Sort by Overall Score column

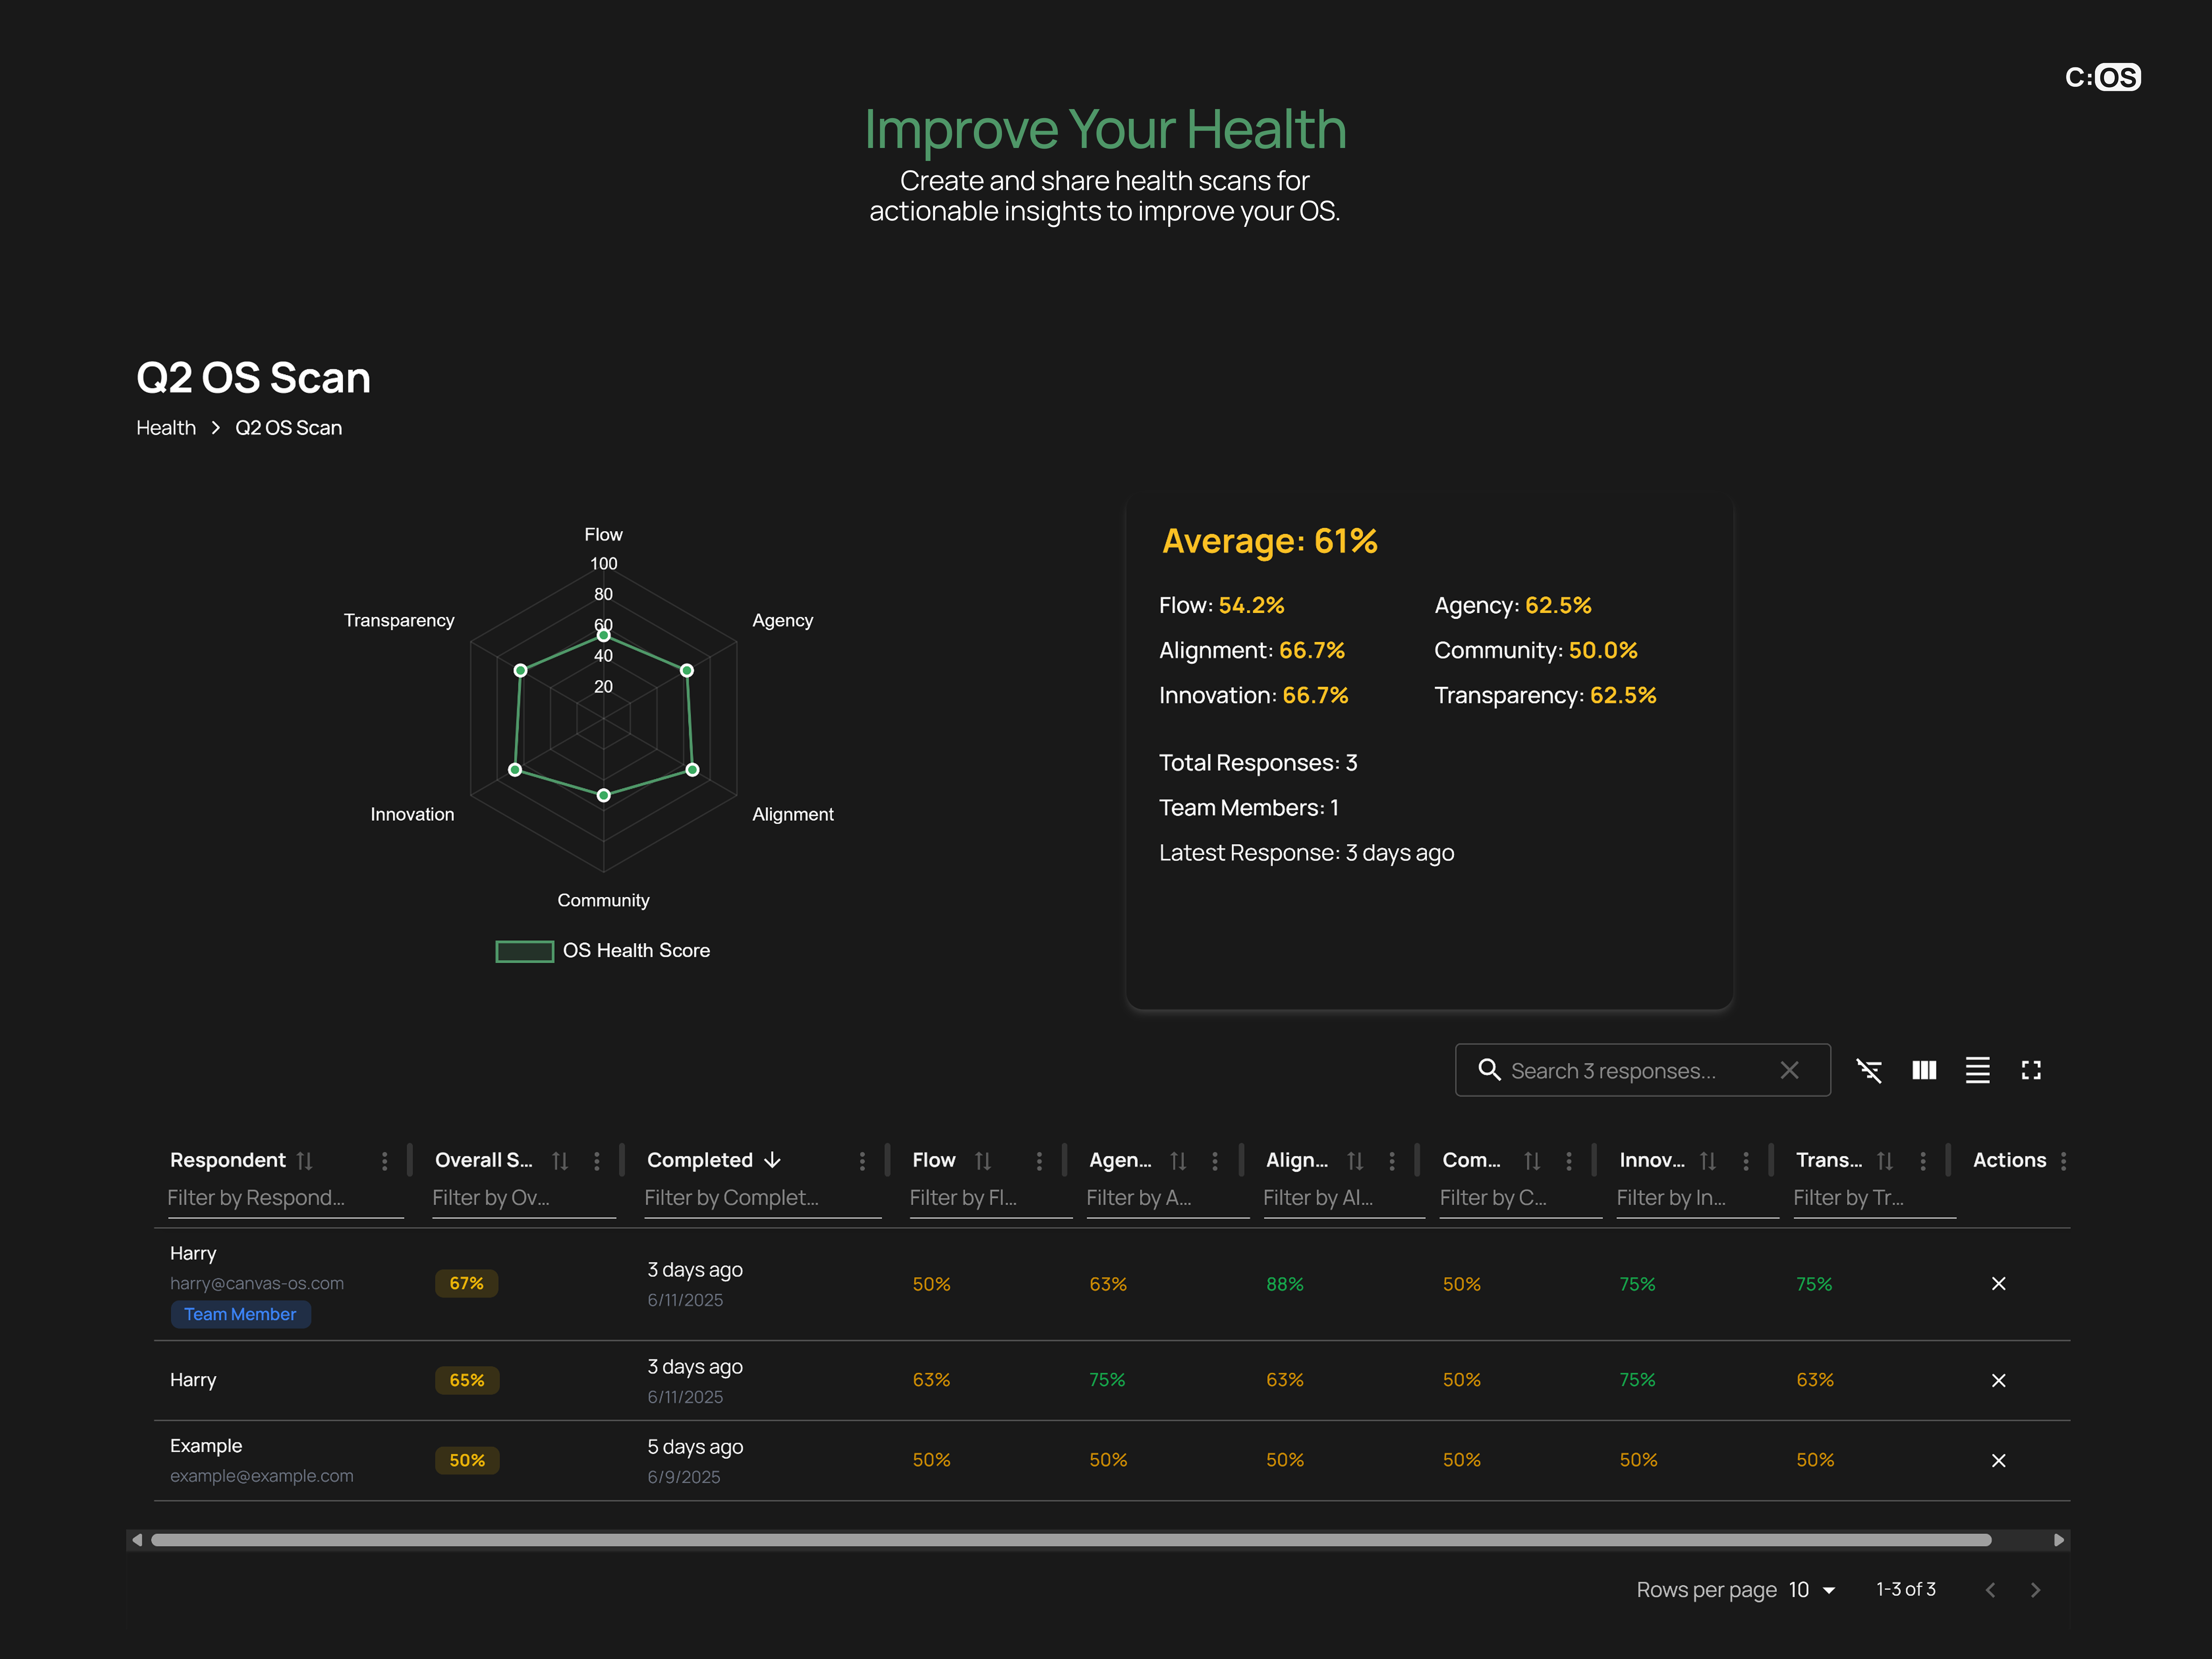560,1161
